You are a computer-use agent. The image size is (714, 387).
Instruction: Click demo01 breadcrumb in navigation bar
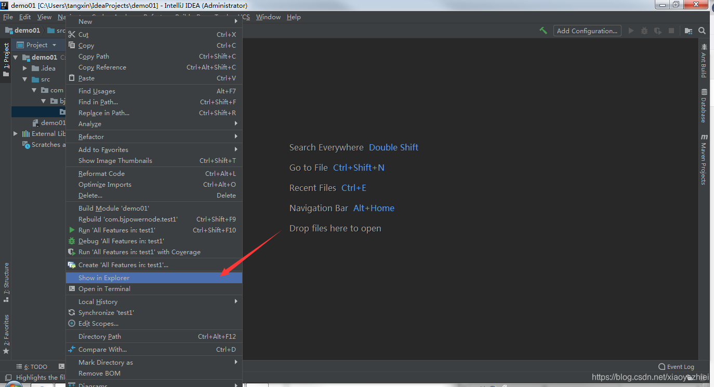coord(23,31)
